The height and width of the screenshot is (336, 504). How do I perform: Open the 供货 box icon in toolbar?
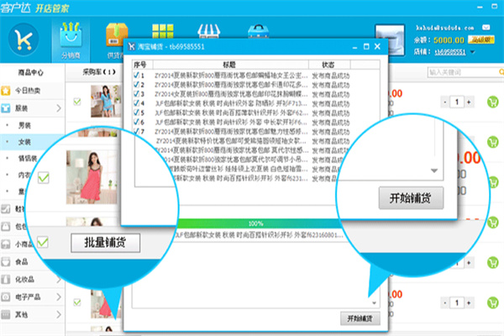click(x=116, y=34)
